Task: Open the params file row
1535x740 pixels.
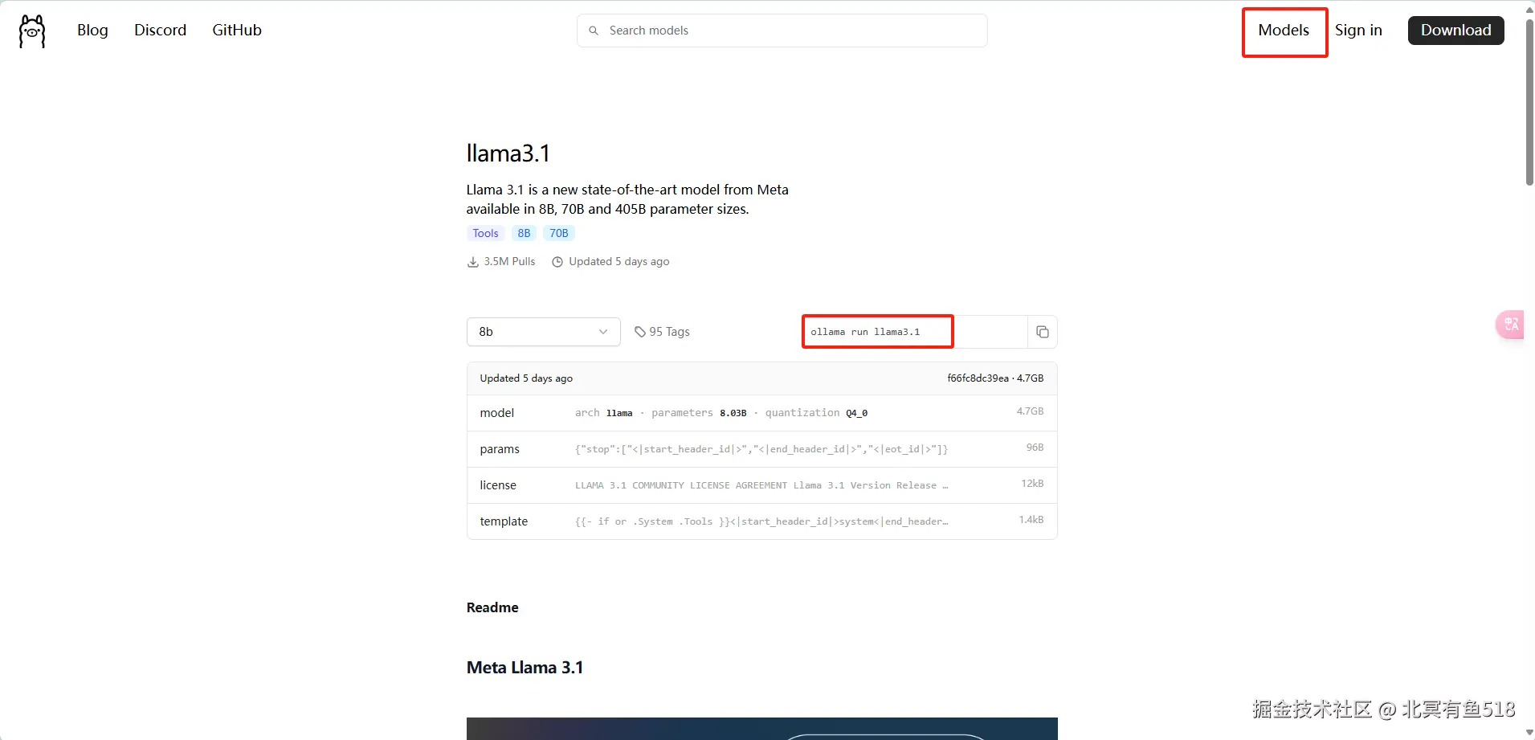Action: click(x=761, y=449)
